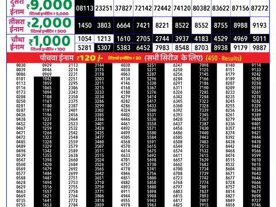
Task: Click fourth prize number 5383
Action: (x=124, y=48)
